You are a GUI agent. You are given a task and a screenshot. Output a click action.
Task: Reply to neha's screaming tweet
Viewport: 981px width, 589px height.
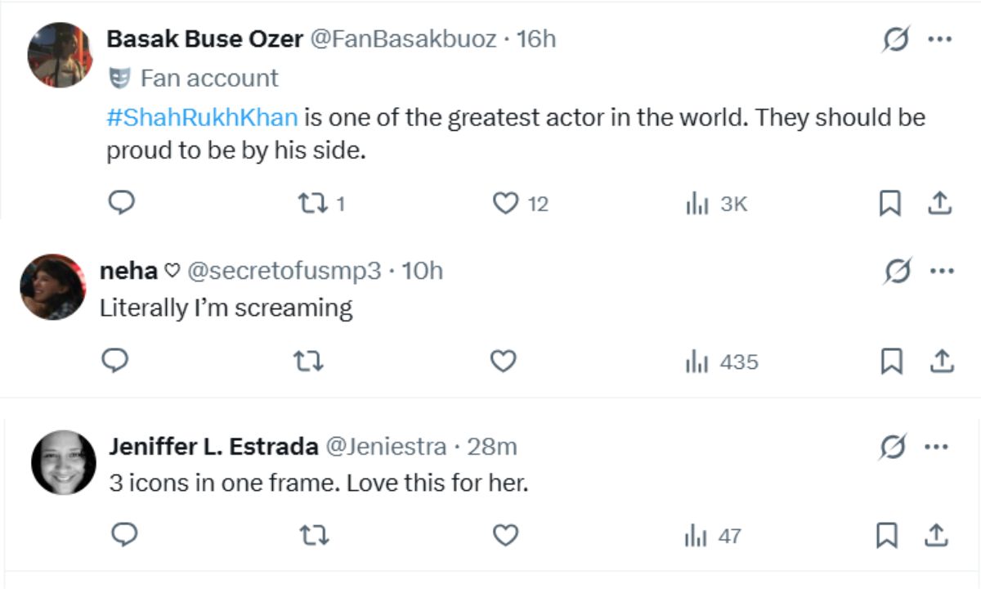115,361
